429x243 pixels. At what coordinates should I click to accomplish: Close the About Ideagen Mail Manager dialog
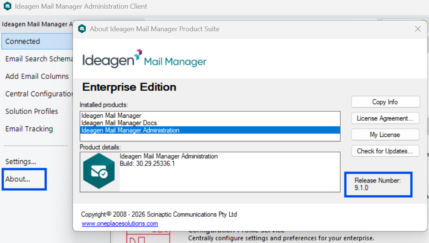pos(417,29)
